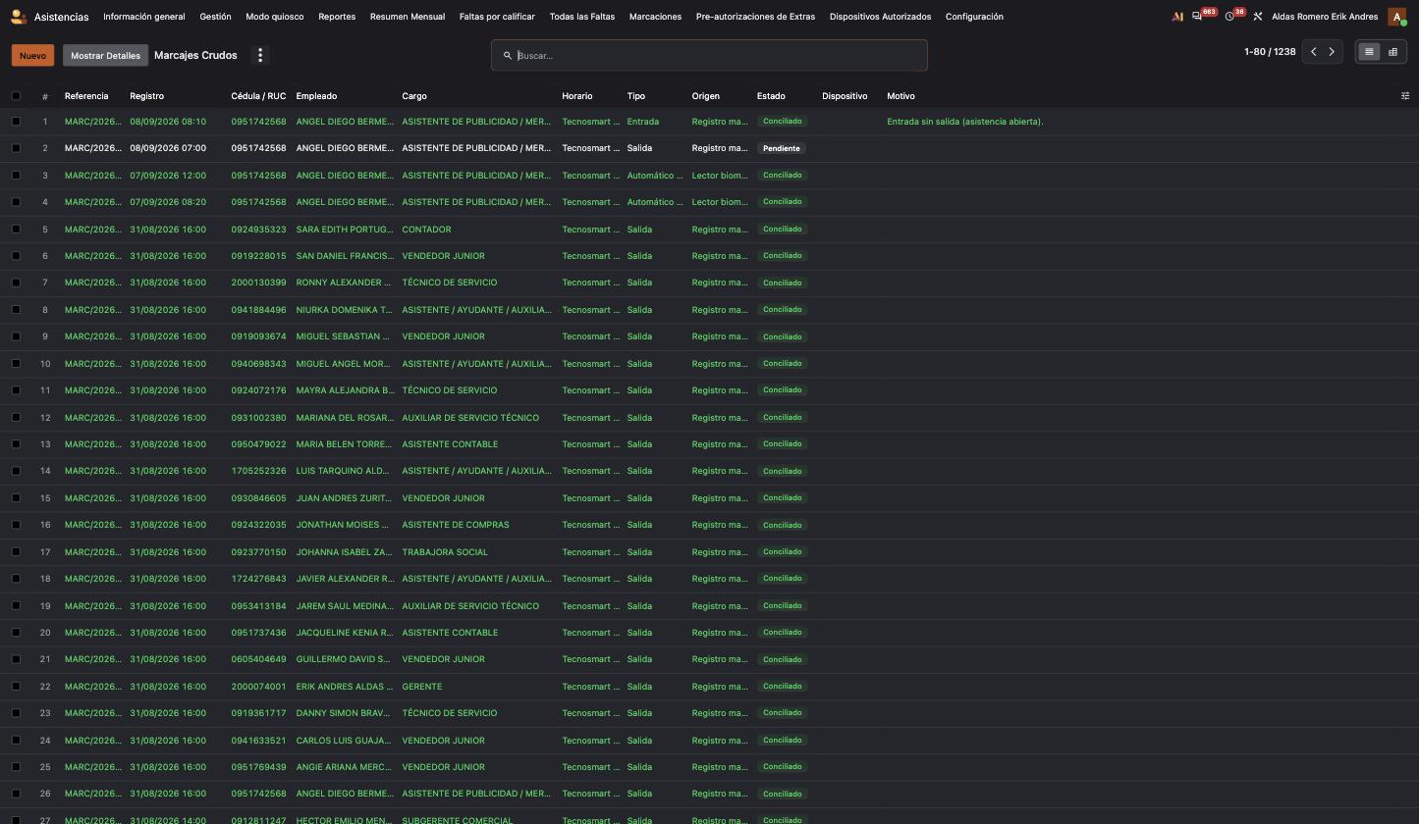Open the Reportes menu
The width and height of the screenshot is (1419, 824).
click(x=337, y=17)
